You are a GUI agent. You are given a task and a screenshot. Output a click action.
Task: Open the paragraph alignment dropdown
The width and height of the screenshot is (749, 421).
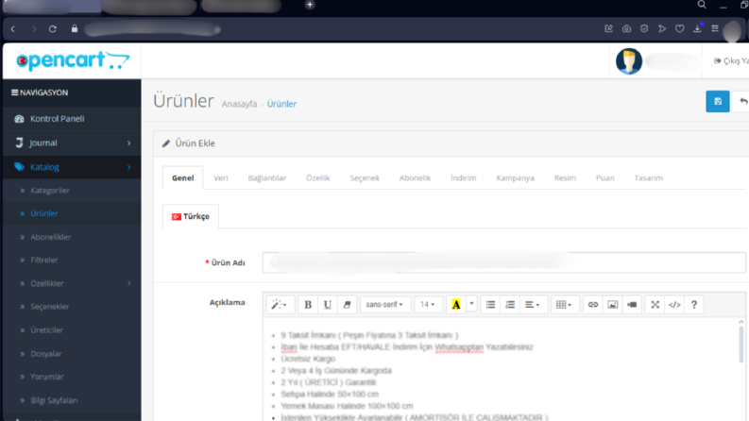pyautogui.click(x=532, y=305)
